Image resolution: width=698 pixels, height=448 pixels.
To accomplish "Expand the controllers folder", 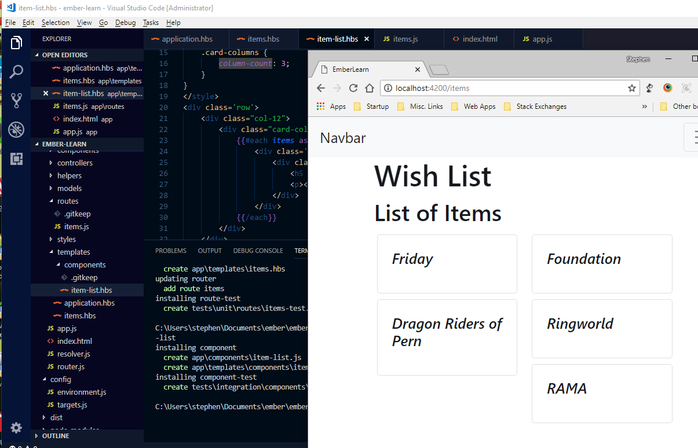I will tap(75, 163).
